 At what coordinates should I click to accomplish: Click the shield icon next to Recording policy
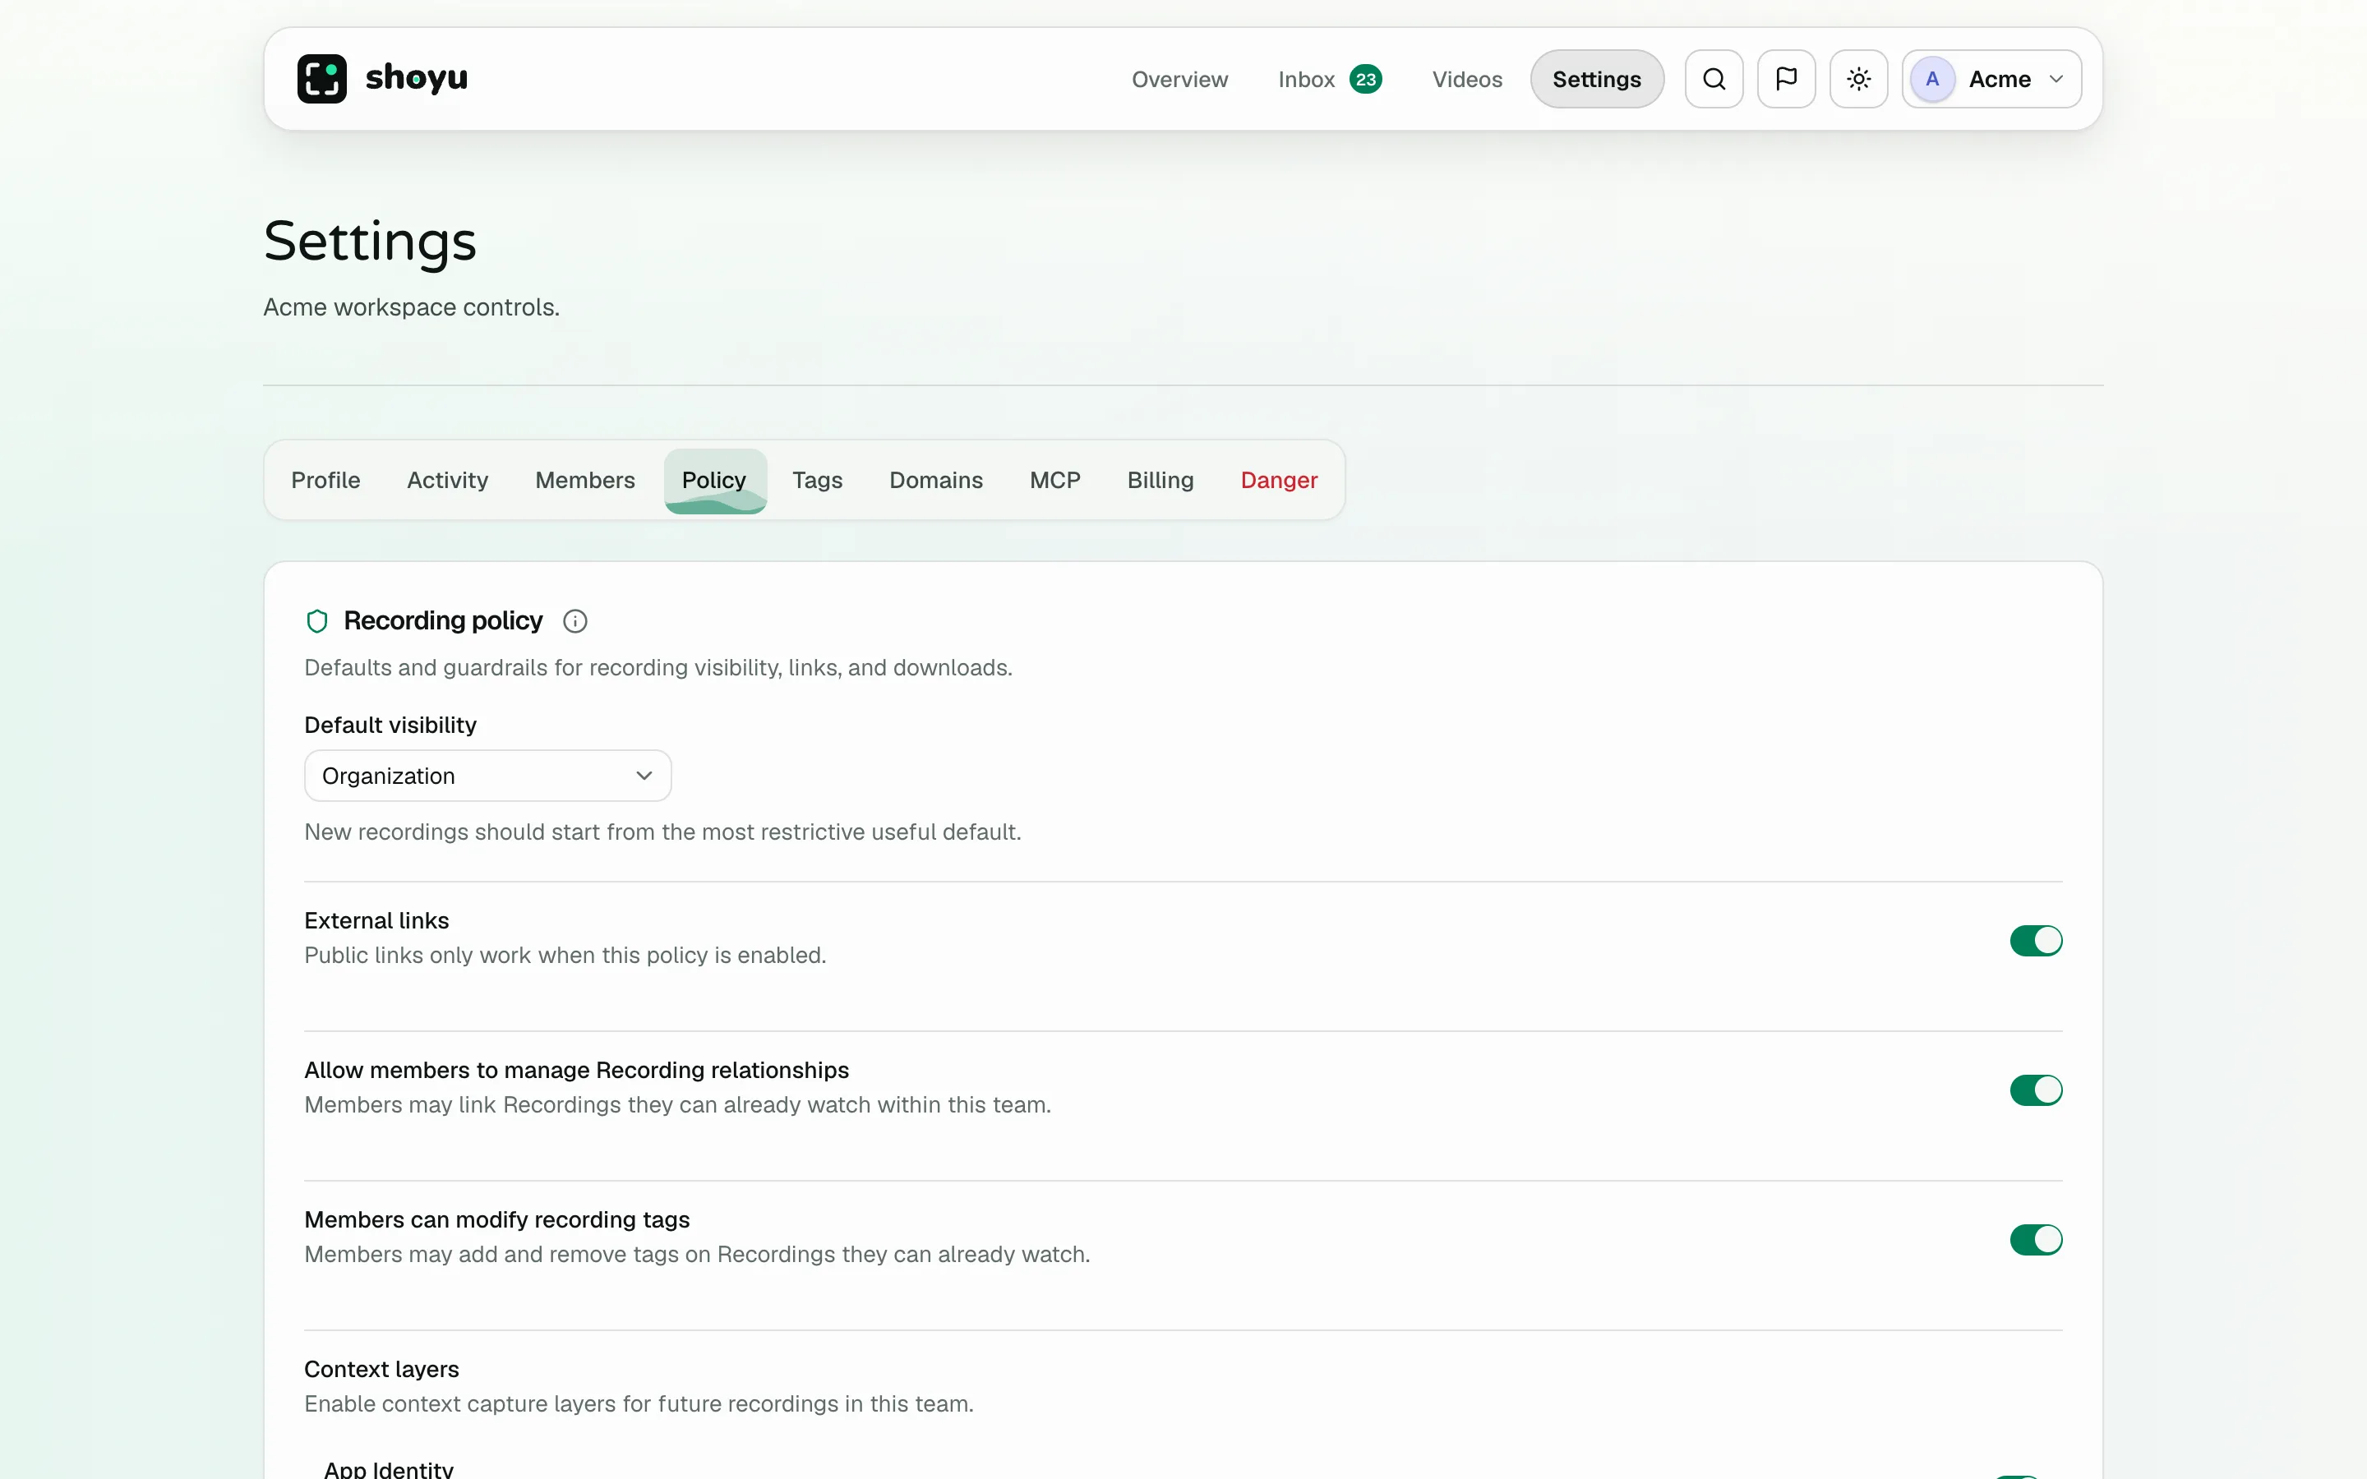coord(317,621)
